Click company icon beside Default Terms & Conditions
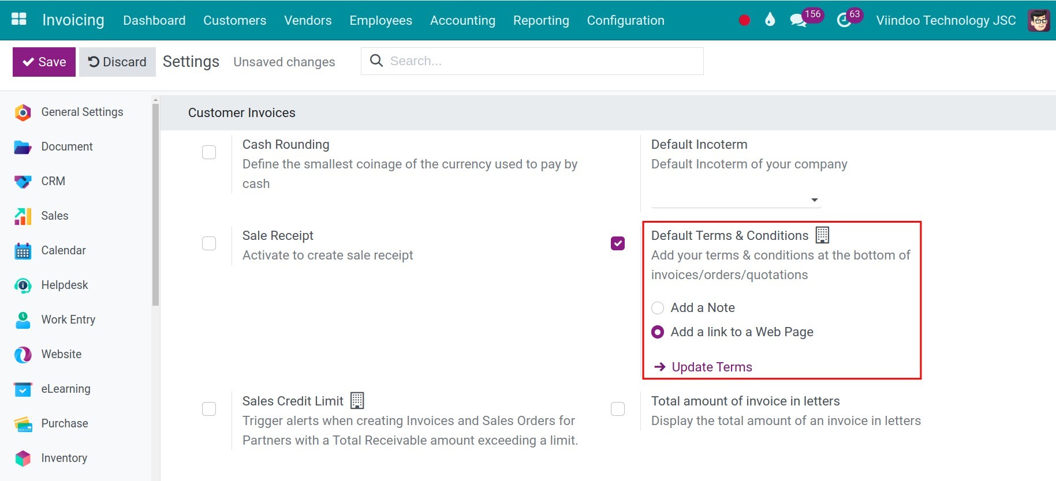Screen dimensions: 1056x481 (822, 235)
